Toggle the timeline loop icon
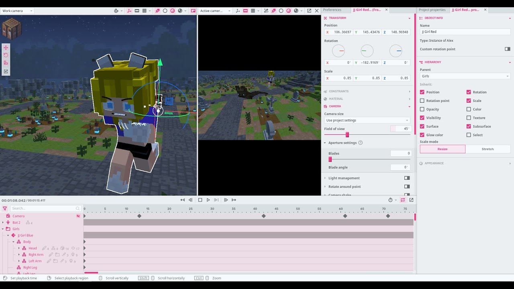514x289 pixels. (403, 200)
